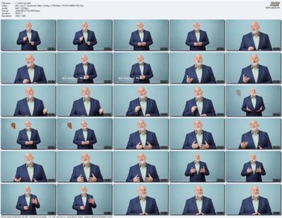The height and width of the screenshot is (218, 282).
Task: Click the timestamp on the first thumbnail
Action: 51,49
